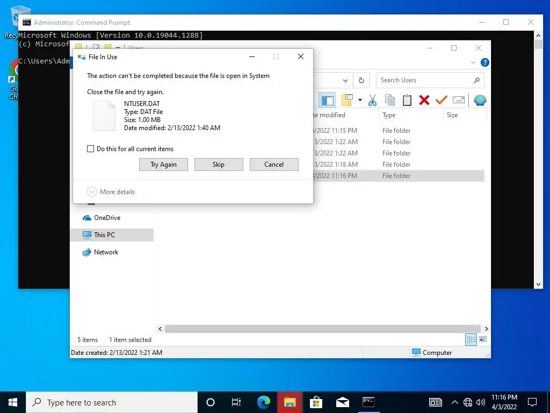Click the horizontal scrollbar right arrow

486,329
